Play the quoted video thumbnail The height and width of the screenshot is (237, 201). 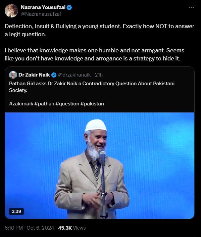tap(100, 165)
